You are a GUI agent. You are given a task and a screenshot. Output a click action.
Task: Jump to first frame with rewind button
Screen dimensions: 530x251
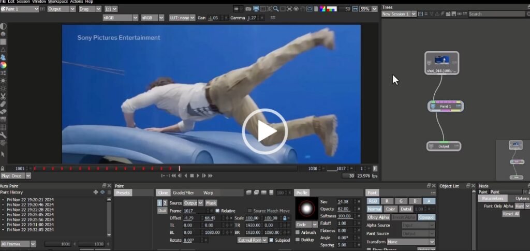pos(174,175)
